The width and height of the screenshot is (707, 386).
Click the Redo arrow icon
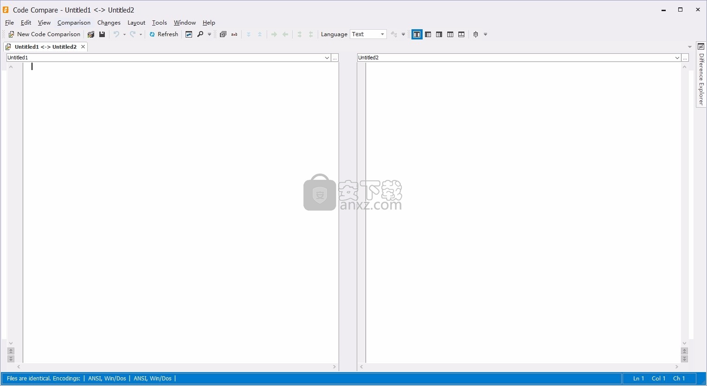133,34
